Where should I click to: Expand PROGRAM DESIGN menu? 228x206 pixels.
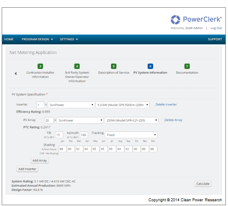(37, 39)
